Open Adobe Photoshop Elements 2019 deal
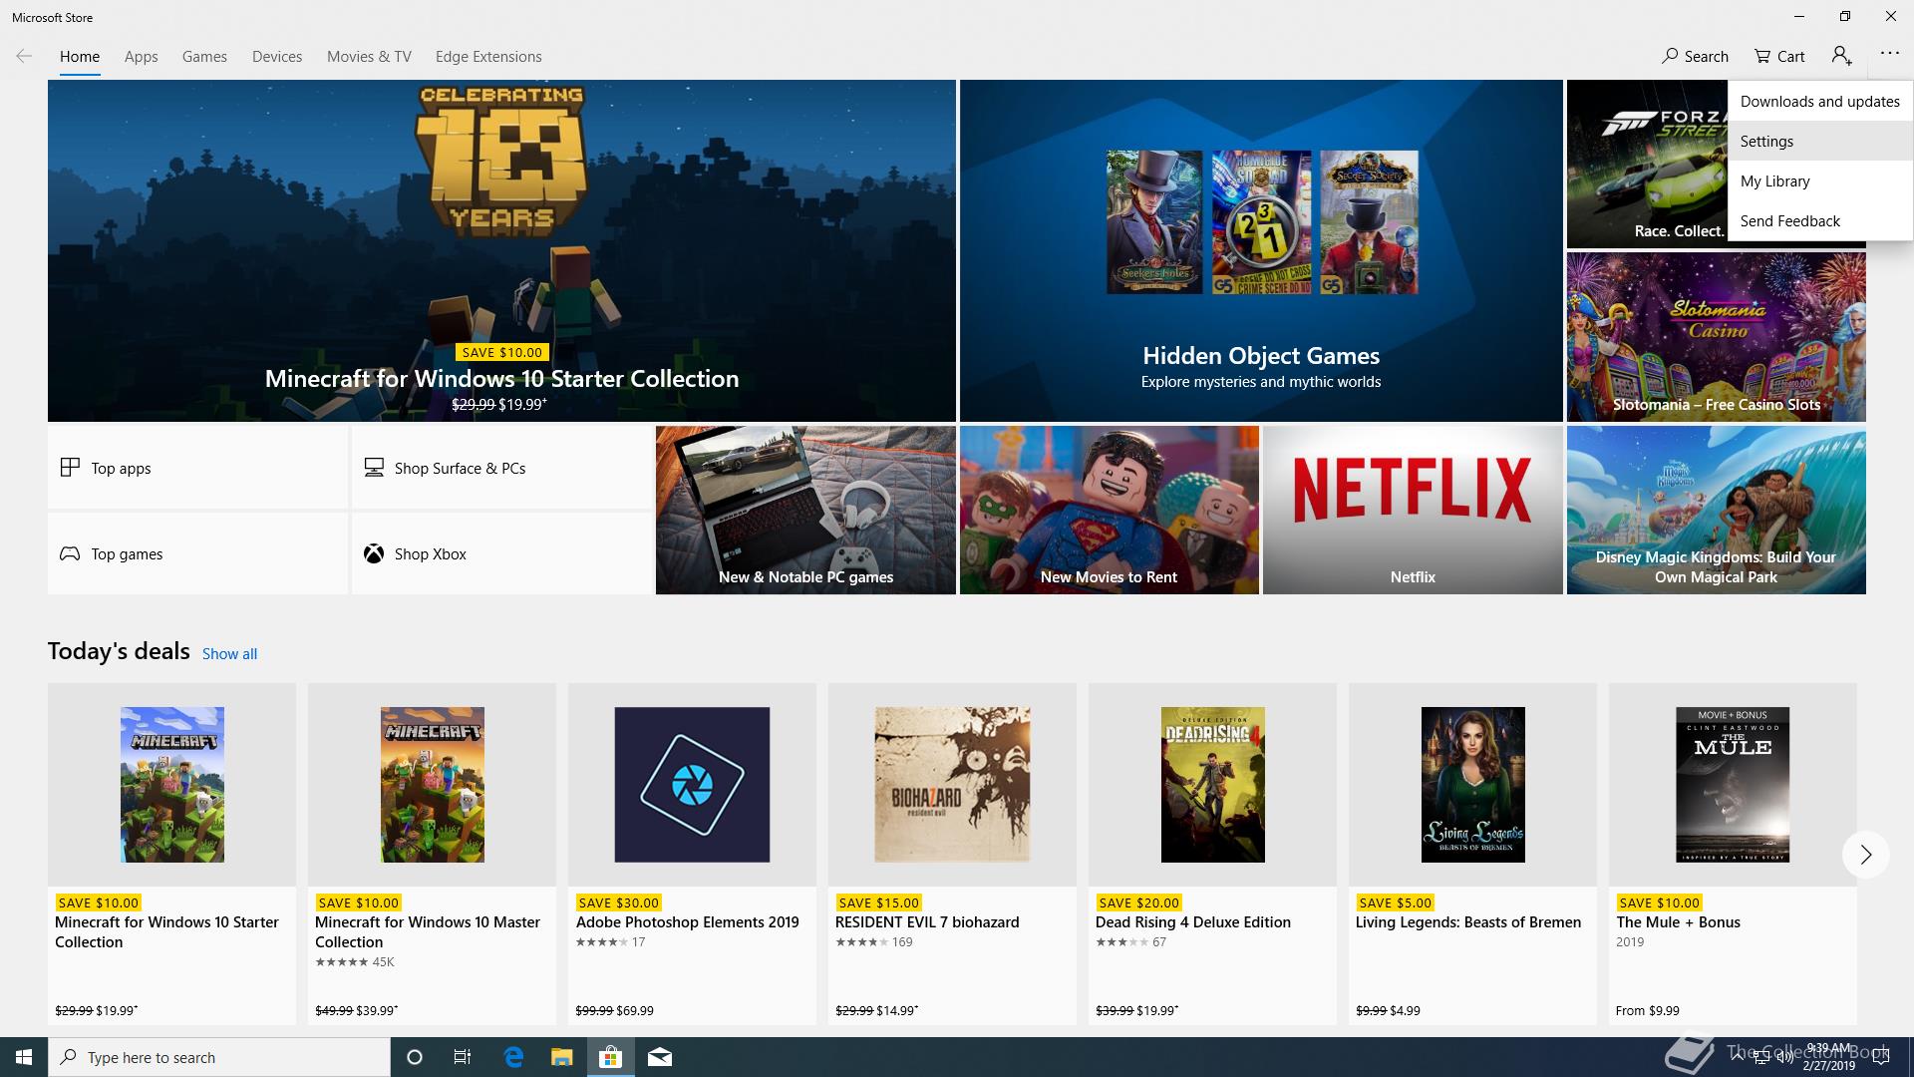1914x1077 pixels. (692, 854)
